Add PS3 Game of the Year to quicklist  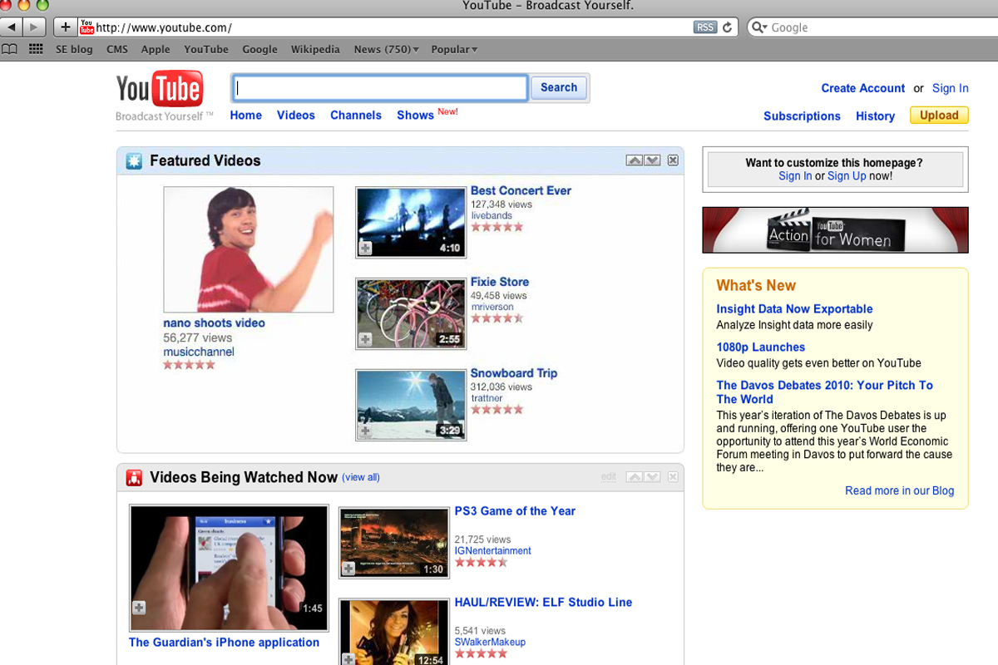pos(348,569)
